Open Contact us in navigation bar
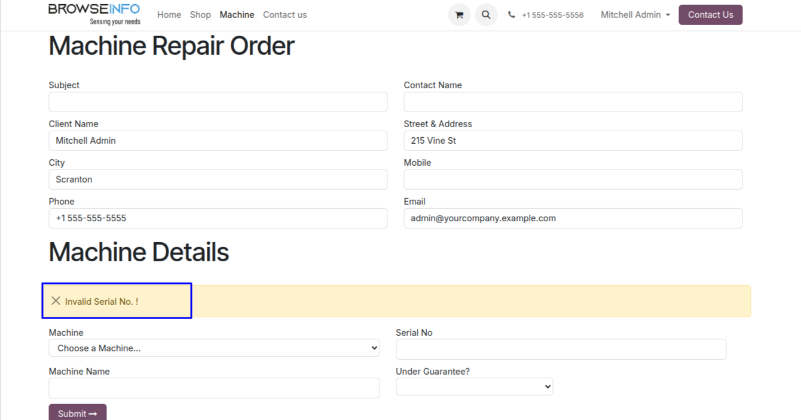 coord(285,15)
